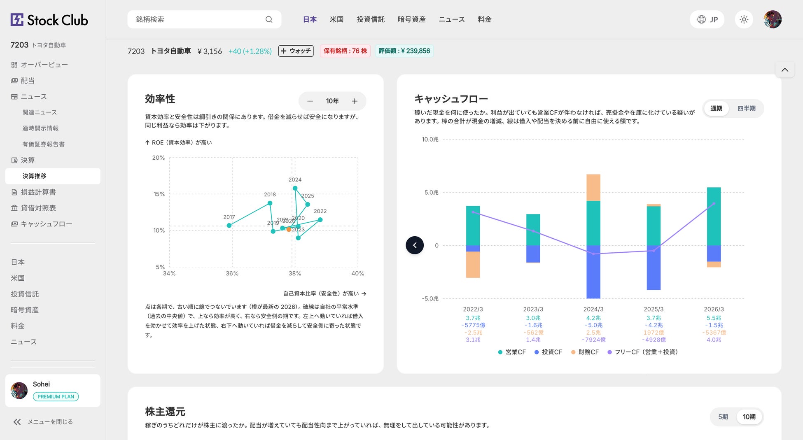Open the user avatar menu at top right

click(773, 19)
